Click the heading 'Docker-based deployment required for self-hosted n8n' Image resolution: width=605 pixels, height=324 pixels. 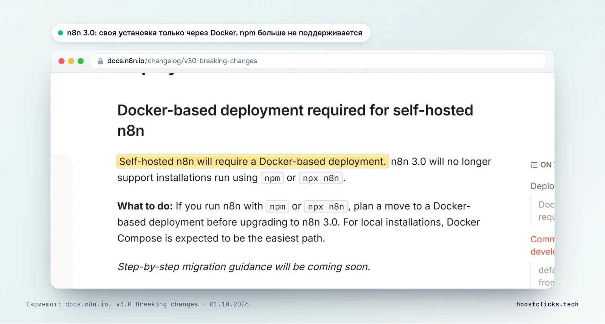295,120
